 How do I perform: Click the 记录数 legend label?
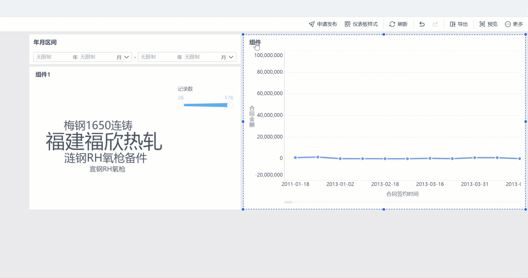tap(185, 89)
